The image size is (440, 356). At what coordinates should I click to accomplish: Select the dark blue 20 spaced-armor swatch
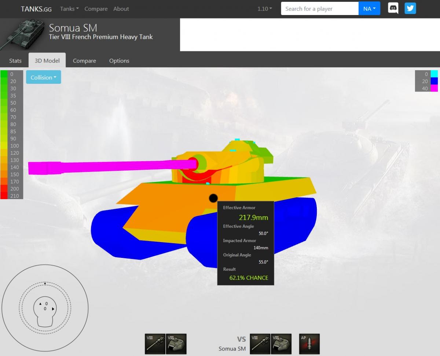434,81
